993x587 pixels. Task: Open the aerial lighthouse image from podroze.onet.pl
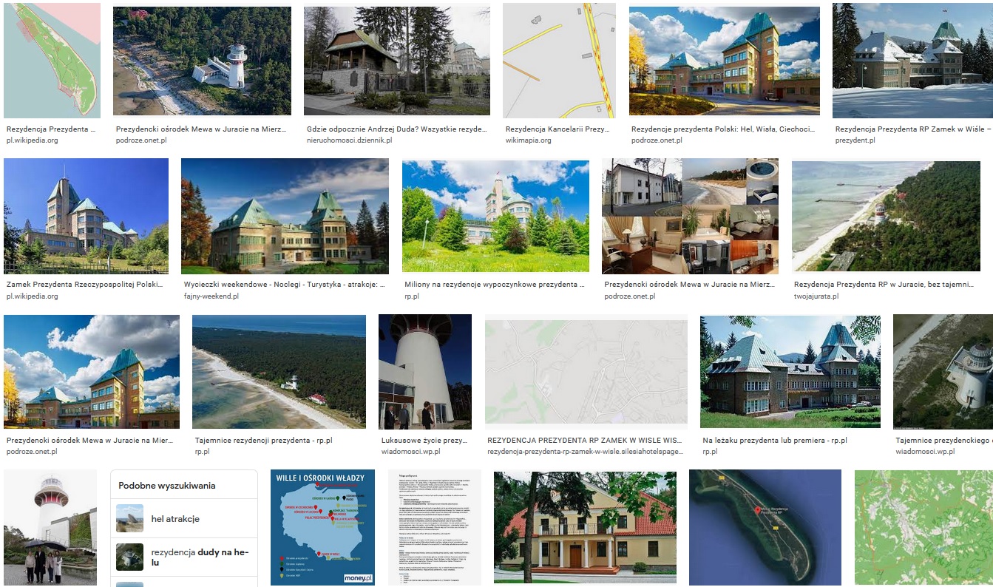(x=202, y=61)
